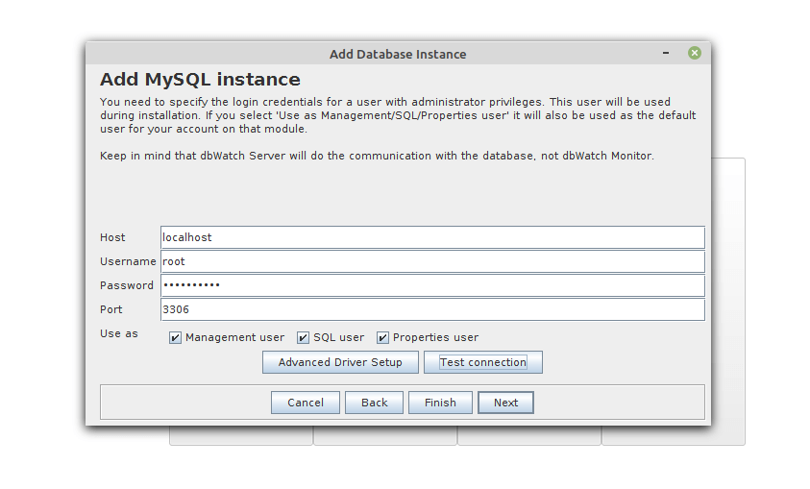The width and height of the screenshot is (810, 489).
Task: Disable the Properties user checkbox
Action: [x=383, y=338]
